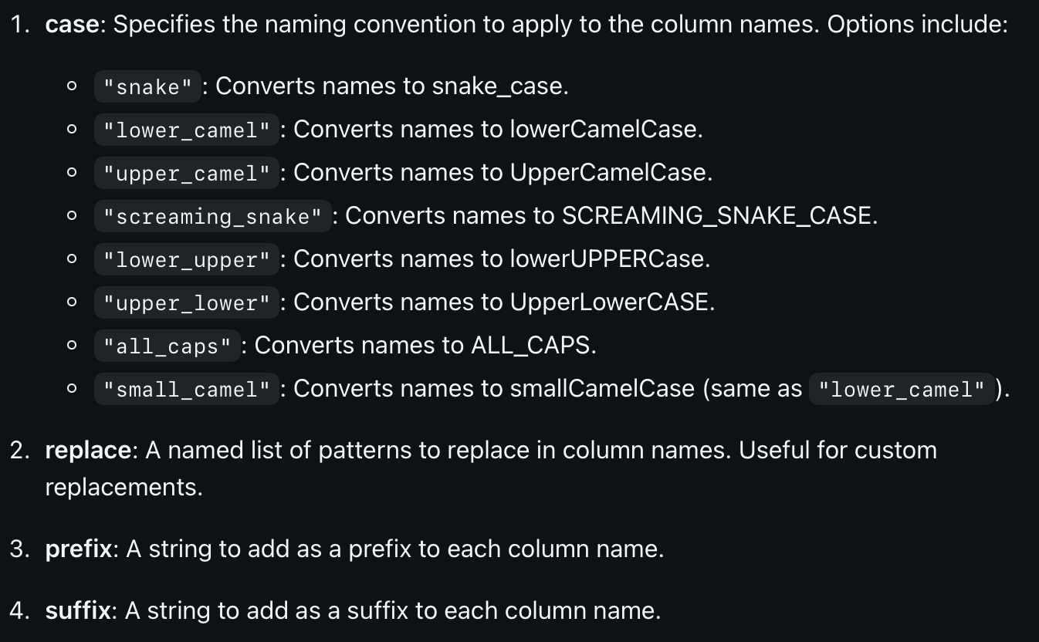The image size is (1039, 642).
Task: Click the bold "case" parameter name
Action: [72, 25]
